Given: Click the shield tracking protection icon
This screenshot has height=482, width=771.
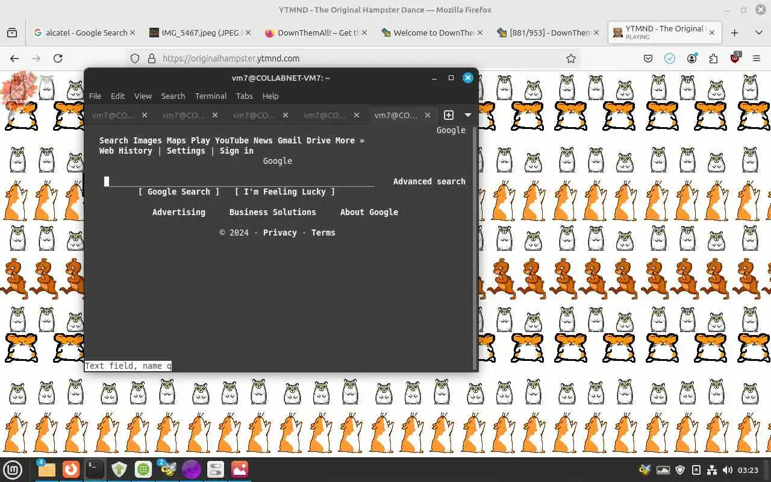Looking at the screenshot, I should point(135,58).
